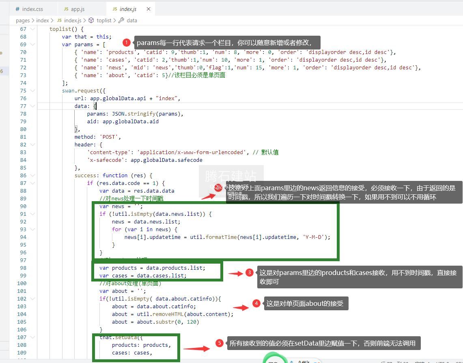Place cursor on 'var that = this;' line
The width and height of the screenshot is (463, 363).
[x=86, y=37]
